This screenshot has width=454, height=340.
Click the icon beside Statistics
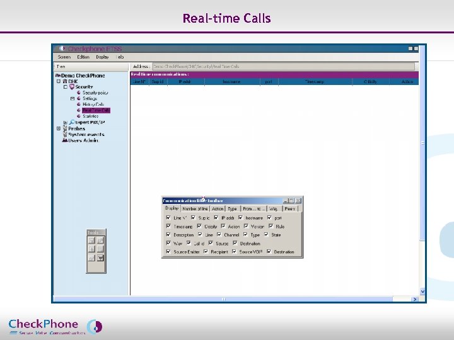pyautogui.click(x=79, y=116)
